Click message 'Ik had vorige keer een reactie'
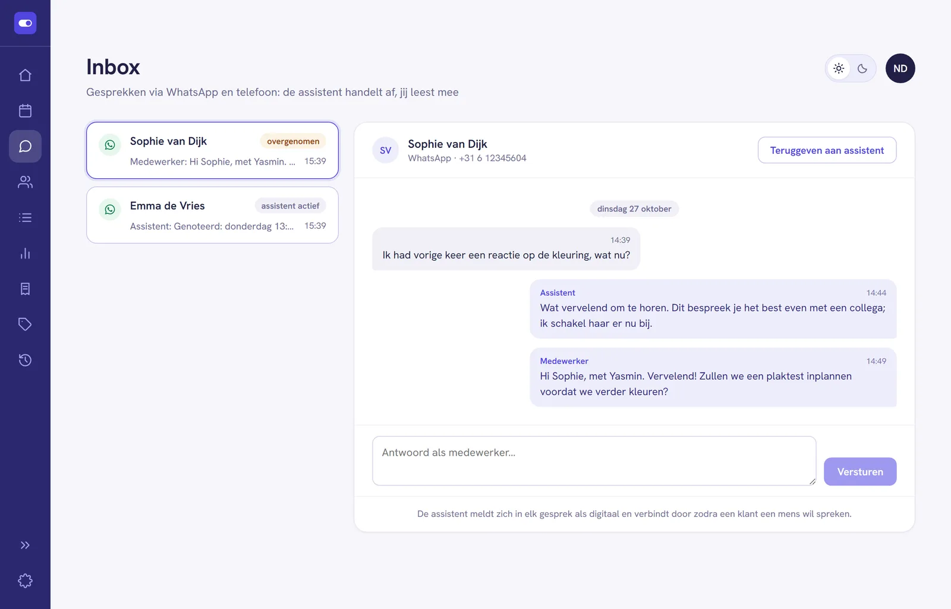The width and height of the screenshot is (951, 609). (506, 249)
